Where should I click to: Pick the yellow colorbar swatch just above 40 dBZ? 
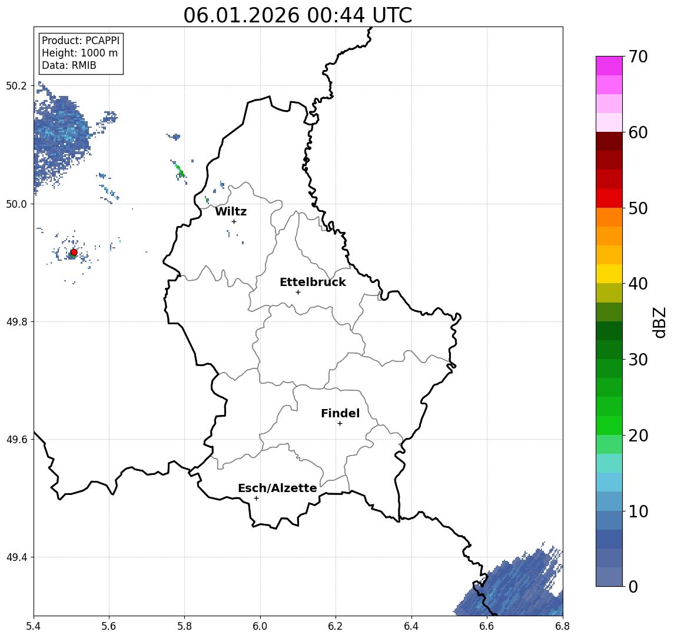pyautogui.click(x=609, y=274)
